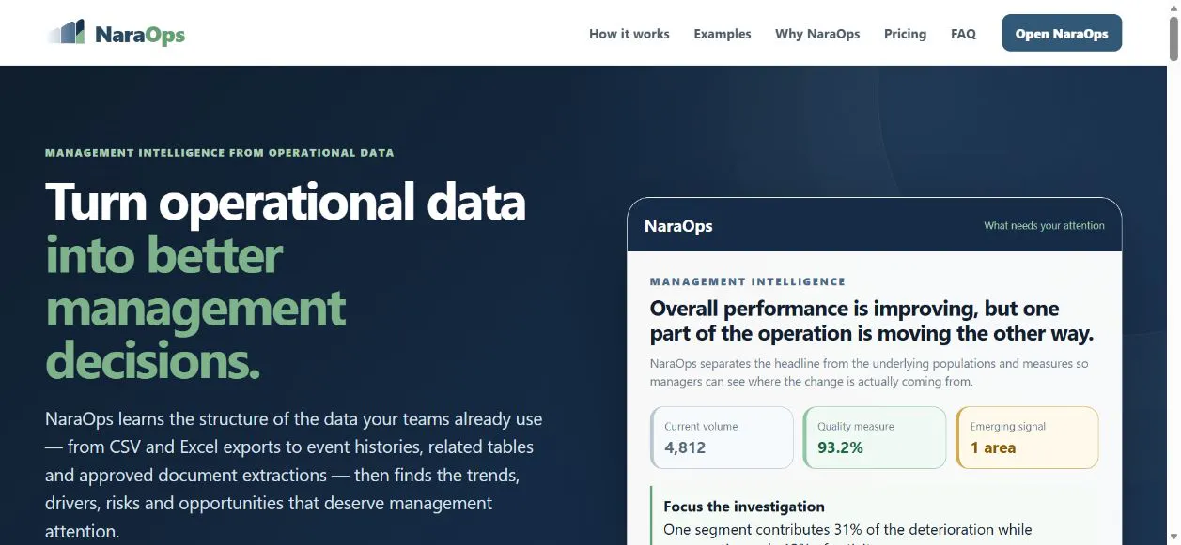Select the Current volume 4,812 card
Screen dimensions: 1181x545
(x=722, y=437)
